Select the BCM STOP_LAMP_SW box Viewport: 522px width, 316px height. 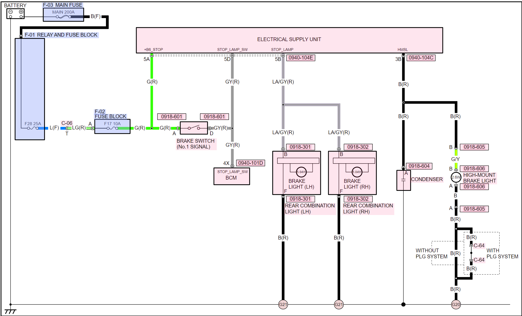pos(231,177)
